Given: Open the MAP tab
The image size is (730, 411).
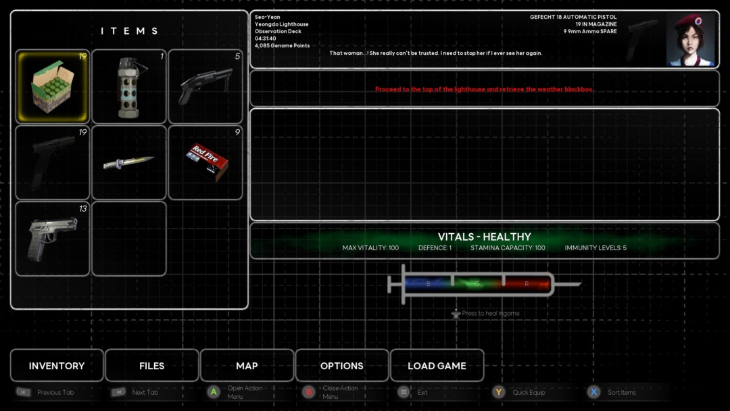Looking at the screenshot, I should coord(247,366).
